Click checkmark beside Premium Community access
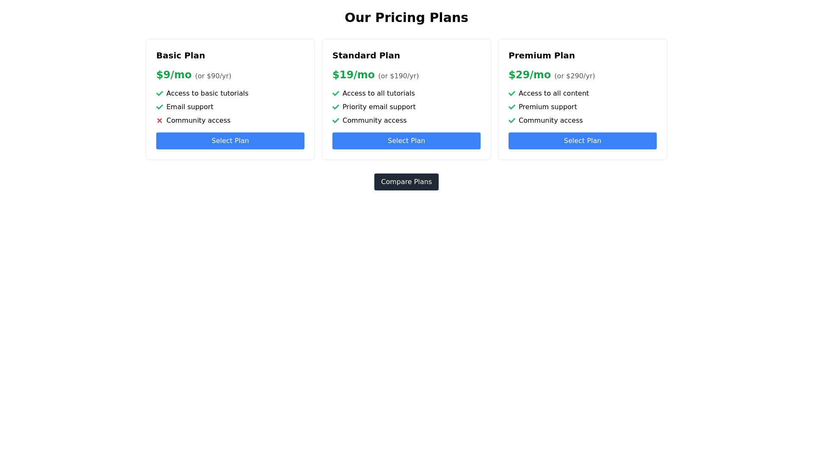 512,121
